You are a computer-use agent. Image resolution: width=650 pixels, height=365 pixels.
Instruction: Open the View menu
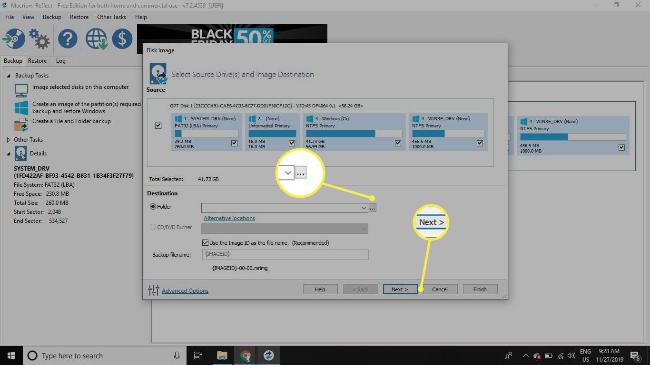[x=28, y=17]
